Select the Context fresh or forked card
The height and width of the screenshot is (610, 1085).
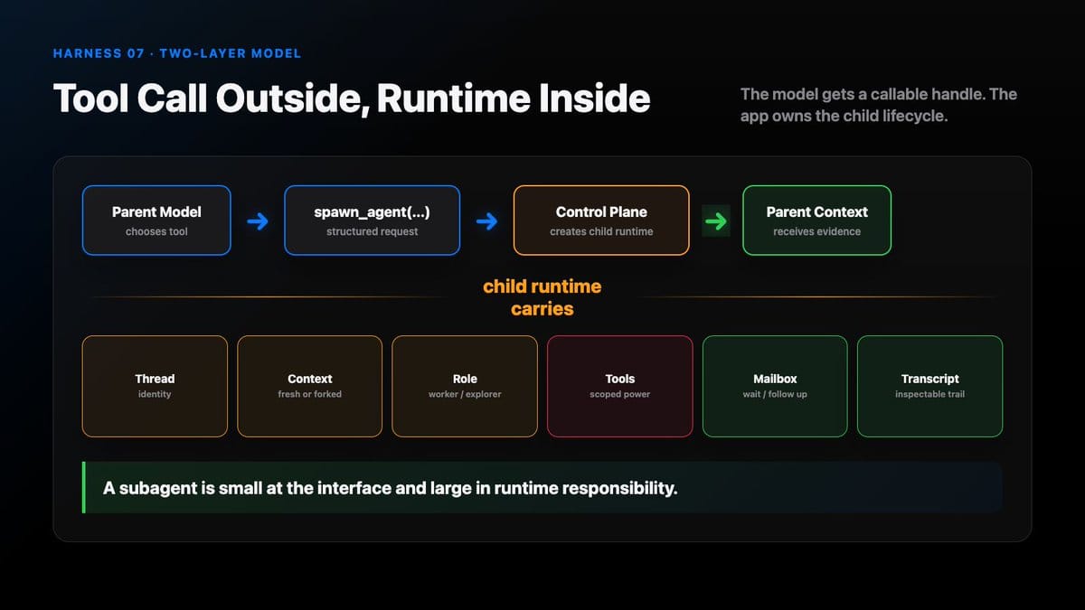point(309,386)
